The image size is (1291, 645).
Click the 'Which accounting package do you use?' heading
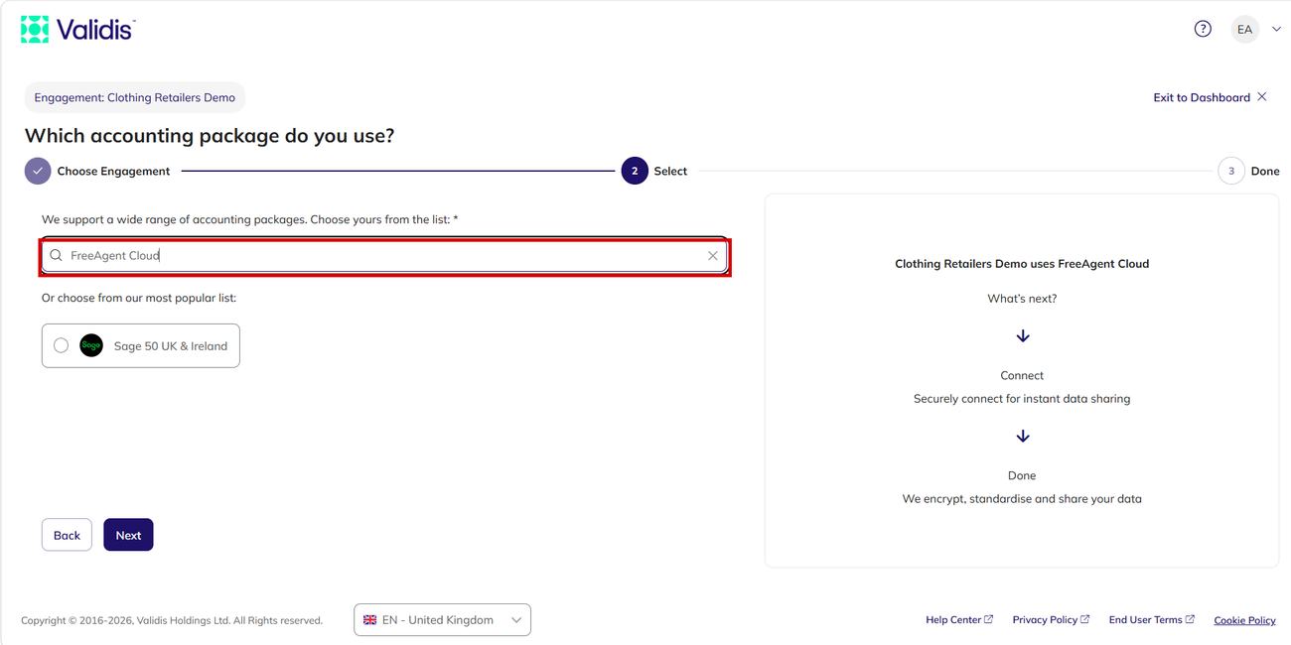pyautogui.click(x=210, y=135)
